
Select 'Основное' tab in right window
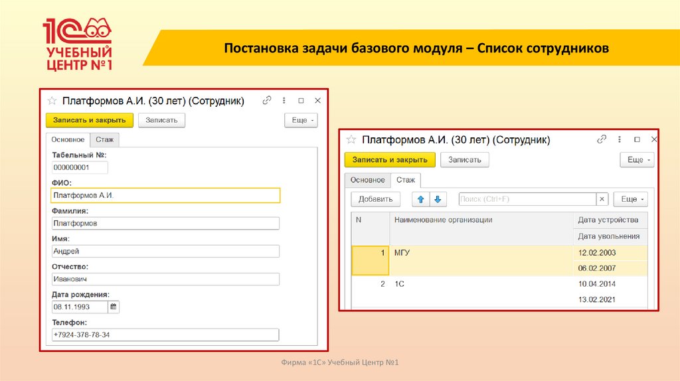pyautogui.click(x=368, y=180)
